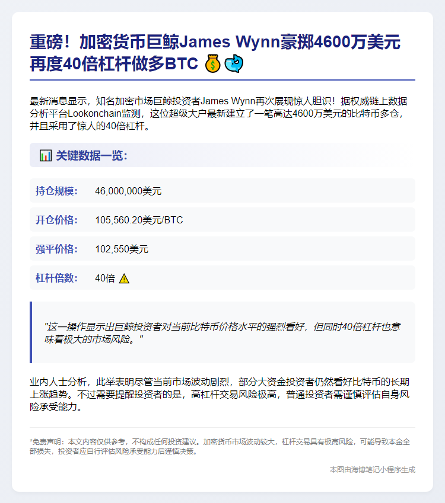Image resolution: width=445 pixels, height=503 pixels.
Task: Click the 46,000,000美元 value
Action: click(128, 191)
